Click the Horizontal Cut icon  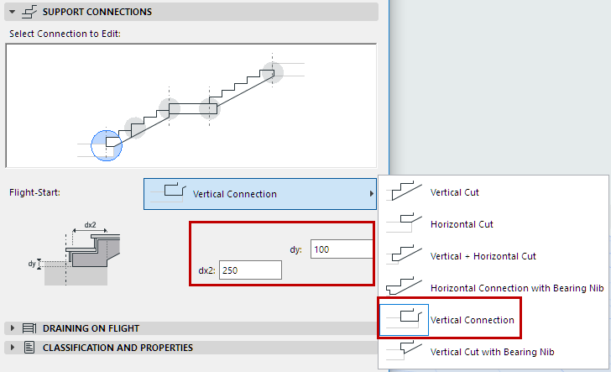[404, 224]
